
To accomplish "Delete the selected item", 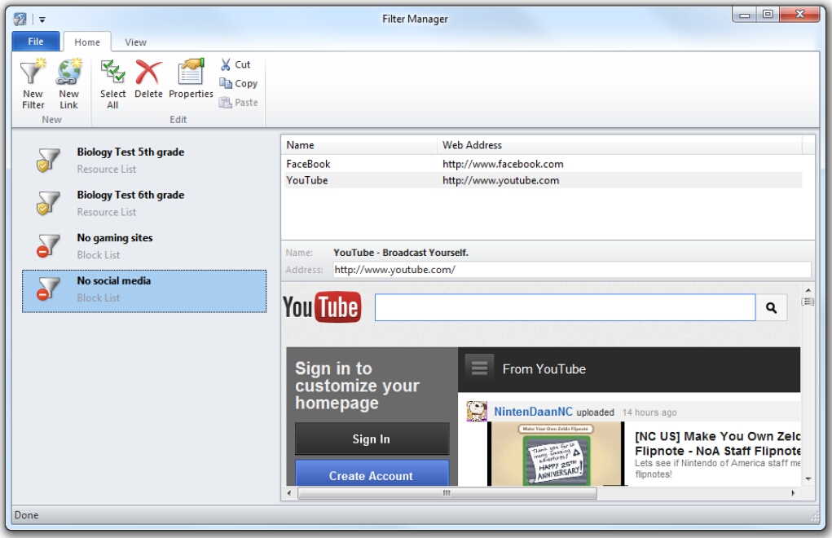I will point(148,79).
